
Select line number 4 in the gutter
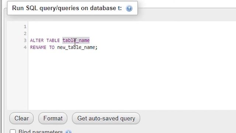tap(25, 47)
